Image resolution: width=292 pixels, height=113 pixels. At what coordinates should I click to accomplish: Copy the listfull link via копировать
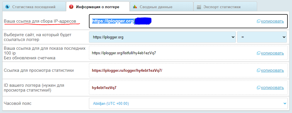click(272, 53)
